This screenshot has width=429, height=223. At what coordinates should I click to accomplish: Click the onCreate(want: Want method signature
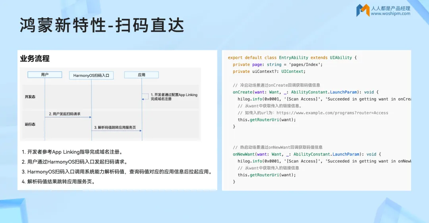tap(305, 92)
